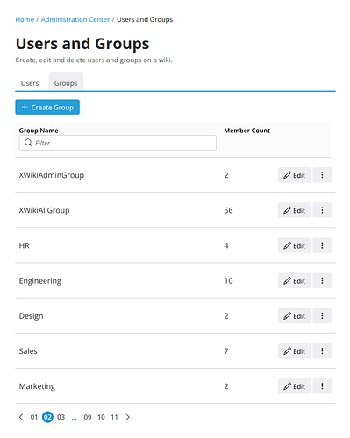Screen dimensions: 350x438
Task: Open Administration Center breadcrumb link
Action: pyautogui.click(x=75, y=19)
